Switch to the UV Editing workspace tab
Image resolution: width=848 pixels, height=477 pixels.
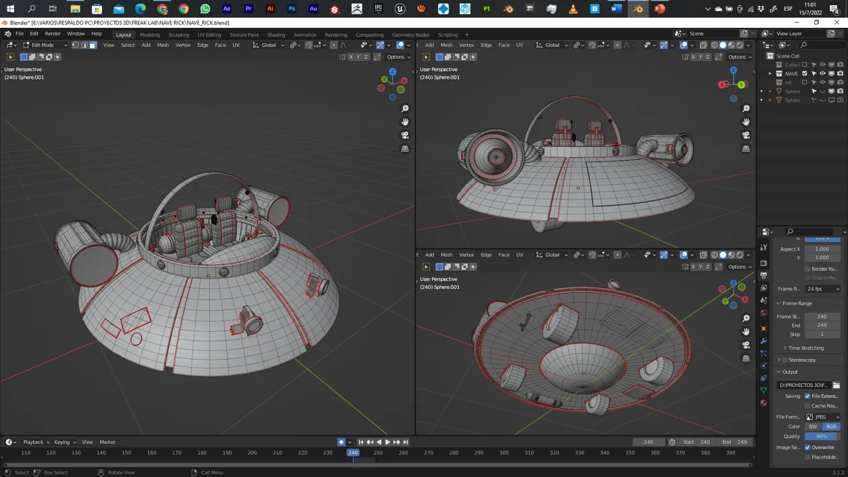coord(209,34)
